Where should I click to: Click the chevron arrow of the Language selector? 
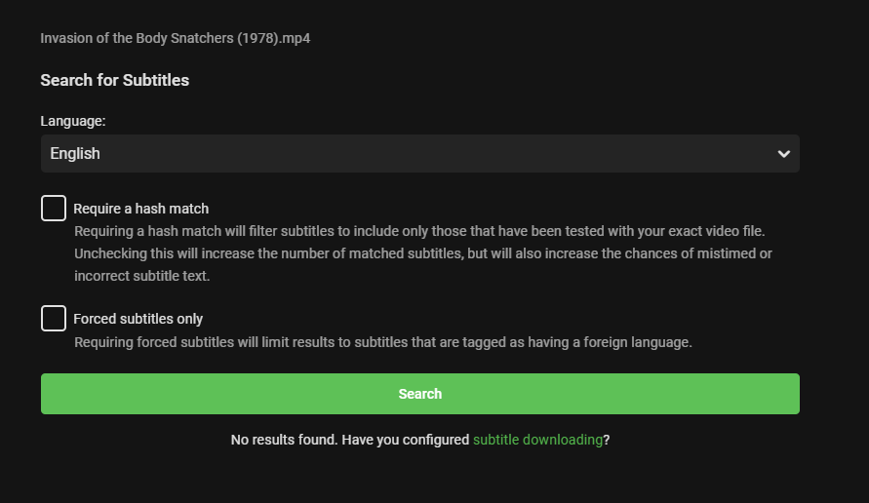pos(783,154)
